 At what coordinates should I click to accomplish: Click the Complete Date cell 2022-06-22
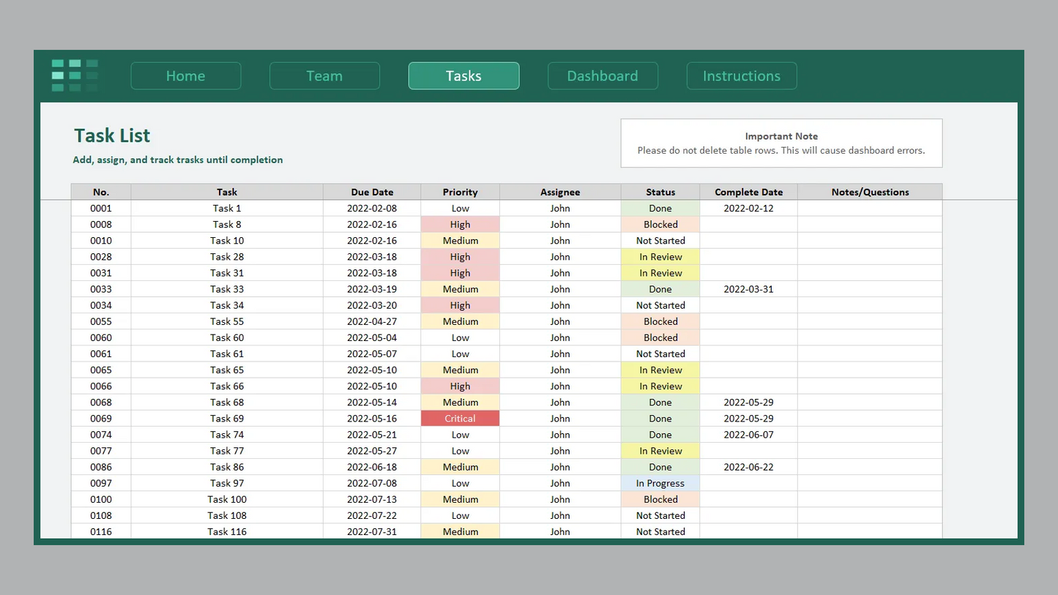(x=748, y=467)
